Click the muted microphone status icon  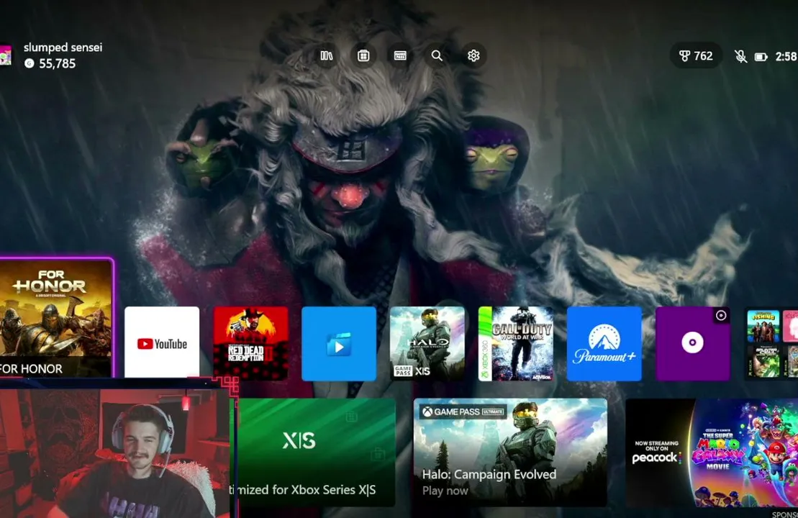pyautogui.click(x=740, y=57)
